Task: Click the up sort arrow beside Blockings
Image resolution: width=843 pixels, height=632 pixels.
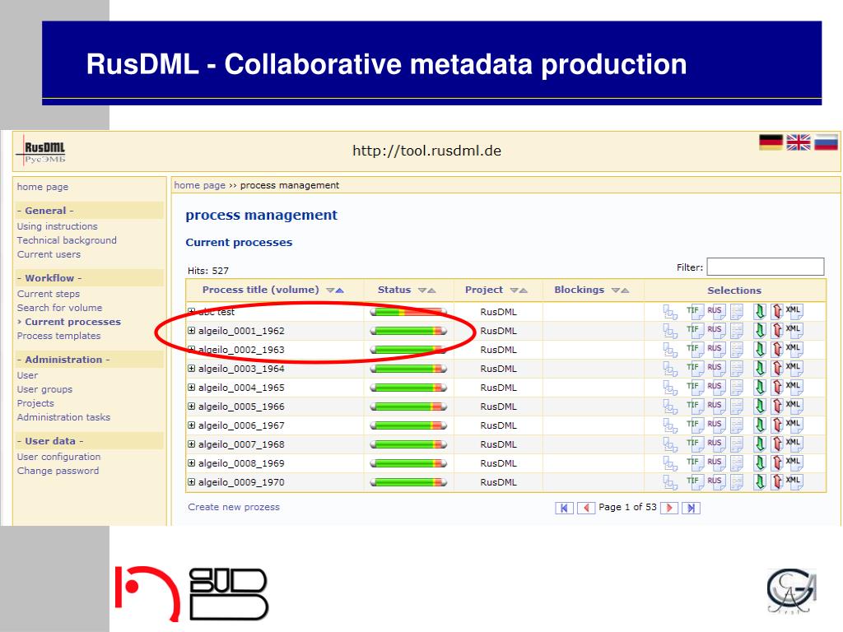Action: [x=625, y=290]
